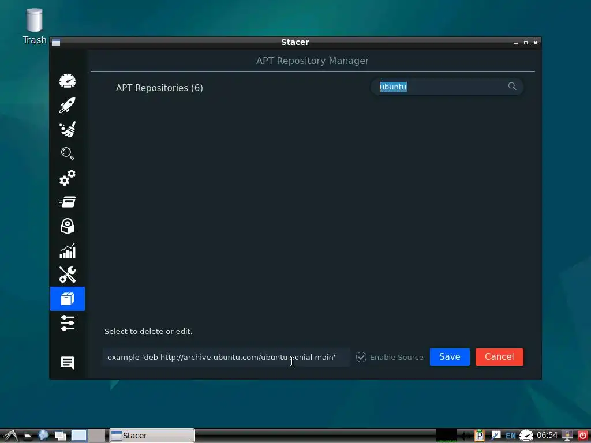Open Helpers wrench-and-screwdriver icon
This screenshot has width=591, height=443.
(68, 275)
